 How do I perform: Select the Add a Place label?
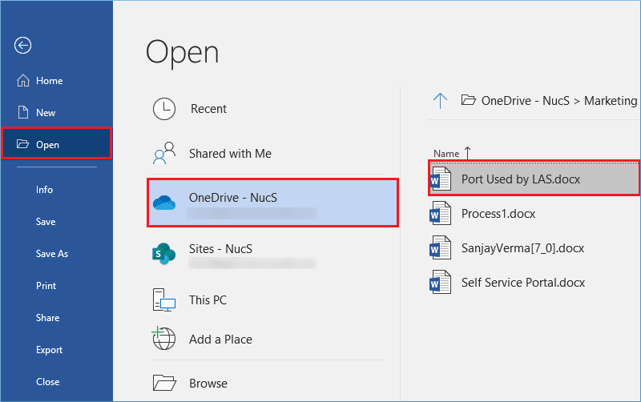click(221, 340)
